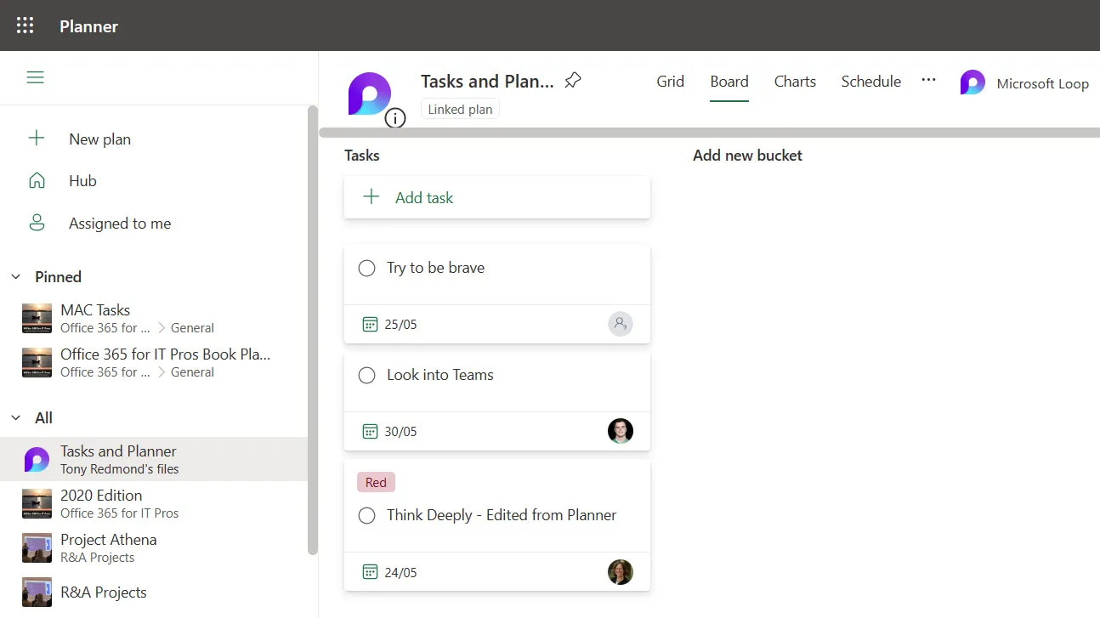Complete the 'Think Deeply' task circle
Screen dimensions: 1100x618
[366, 516]
